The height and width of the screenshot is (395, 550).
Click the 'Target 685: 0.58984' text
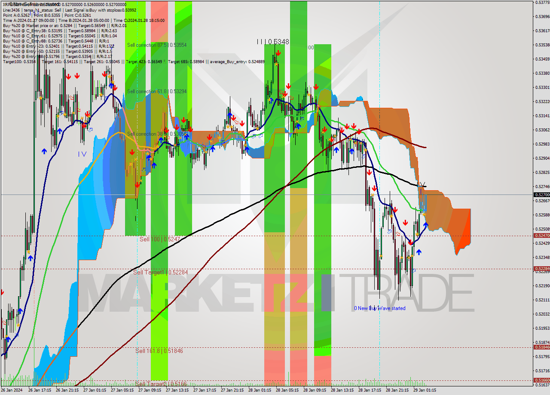coord(186,62)
